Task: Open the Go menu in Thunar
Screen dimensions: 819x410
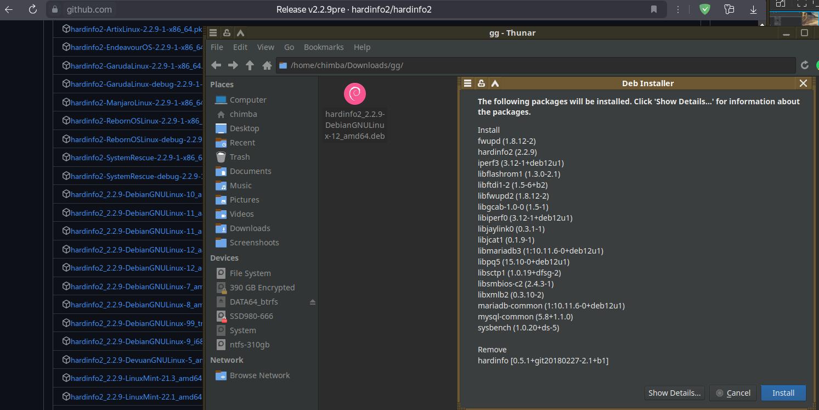Action: (289, 47)
